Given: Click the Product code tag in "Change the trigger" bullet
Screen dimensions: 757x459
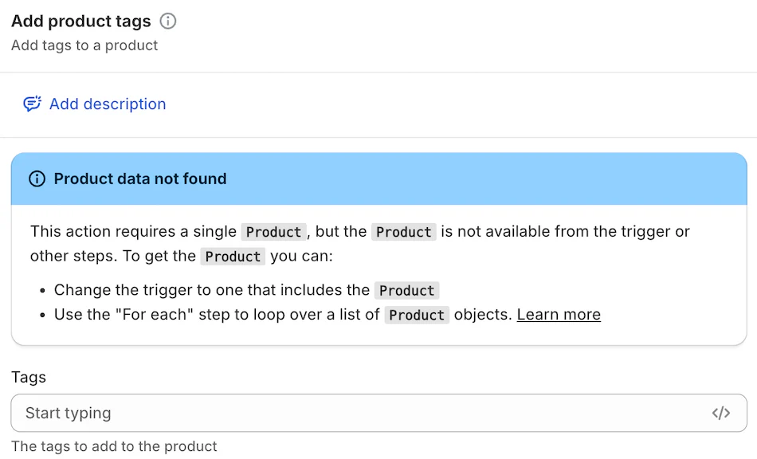Looking at the screenshot, I should tap(406, 291).
